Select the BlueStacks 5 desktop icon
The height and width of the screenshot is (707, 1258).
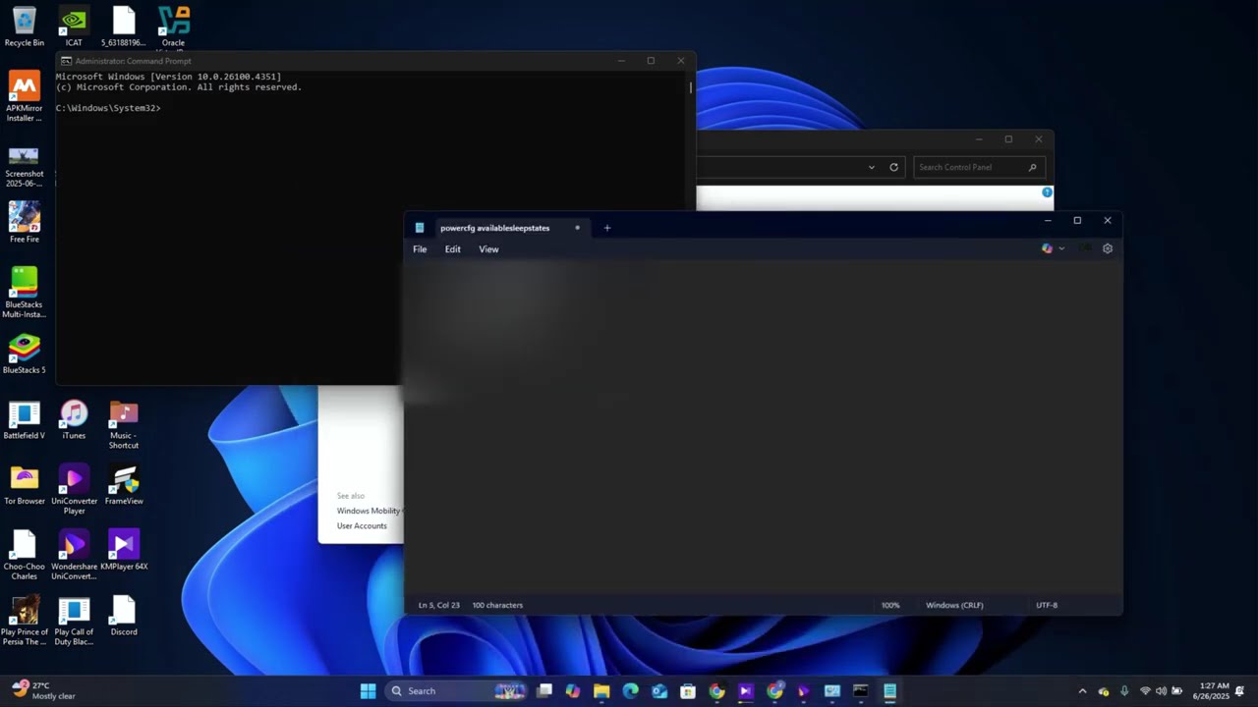click(x=24, y=354)
